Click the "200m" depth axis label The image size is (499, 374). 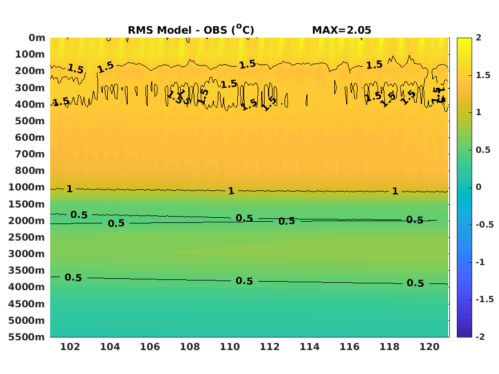click(30, 71)
